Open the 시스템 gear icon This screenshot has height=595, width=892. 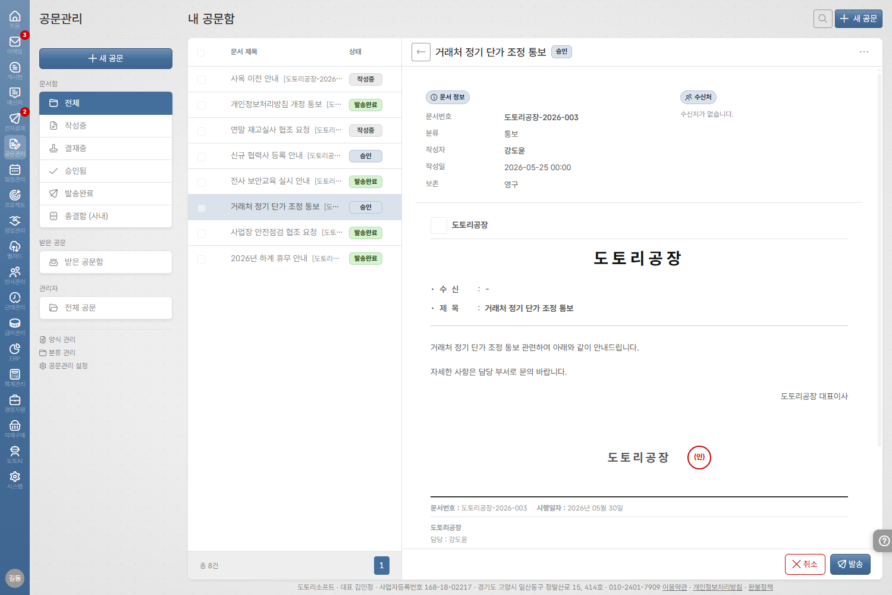click(15, 480)
